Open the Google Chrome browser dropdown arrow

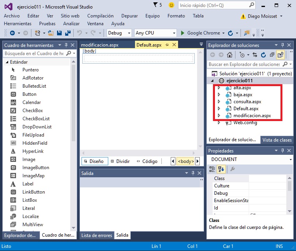point(223,33)
